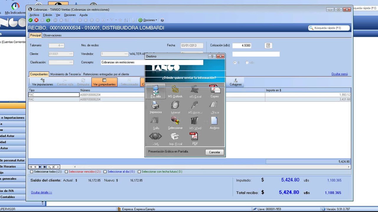Open the Clasificación lookup button
This screenshot has width=378, height=212.
pyautogui.click(x=71, y=62)
